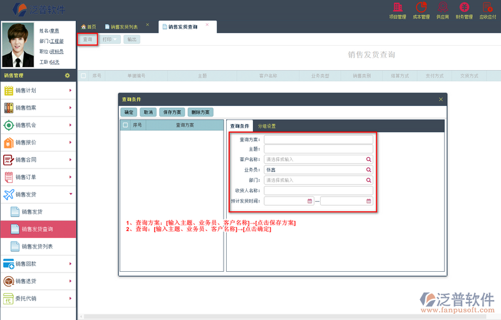The image size is (501, 320).
Task: Click the 销售订单 notepad icon
Action: click(x=9, y=177)
